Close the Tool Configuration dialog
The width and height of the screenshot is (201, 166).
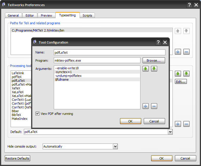click(x=165, y=42)
